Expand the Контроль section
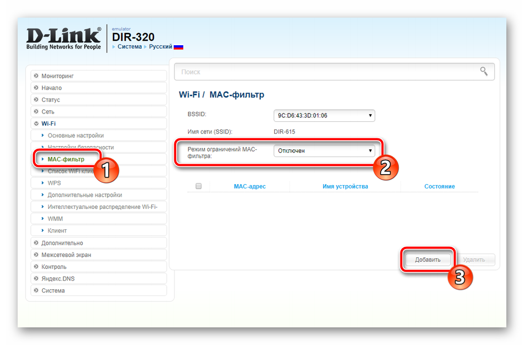The width and height of the screenshot is (524, 345). coord(99,267)
